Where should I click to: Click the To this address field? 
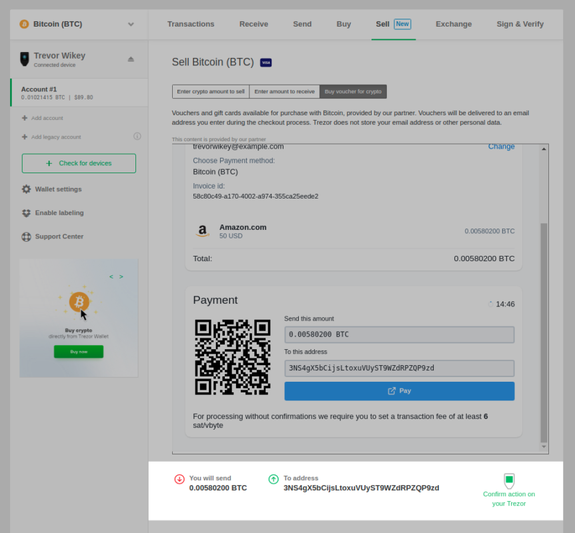400,368
